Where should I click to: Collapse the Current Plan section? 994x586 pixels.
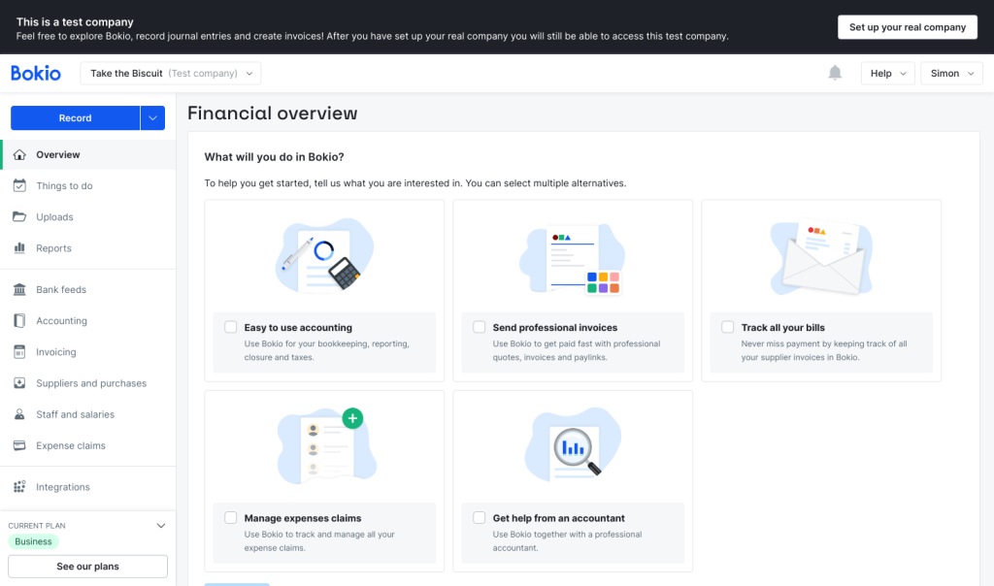pos(160,525)
